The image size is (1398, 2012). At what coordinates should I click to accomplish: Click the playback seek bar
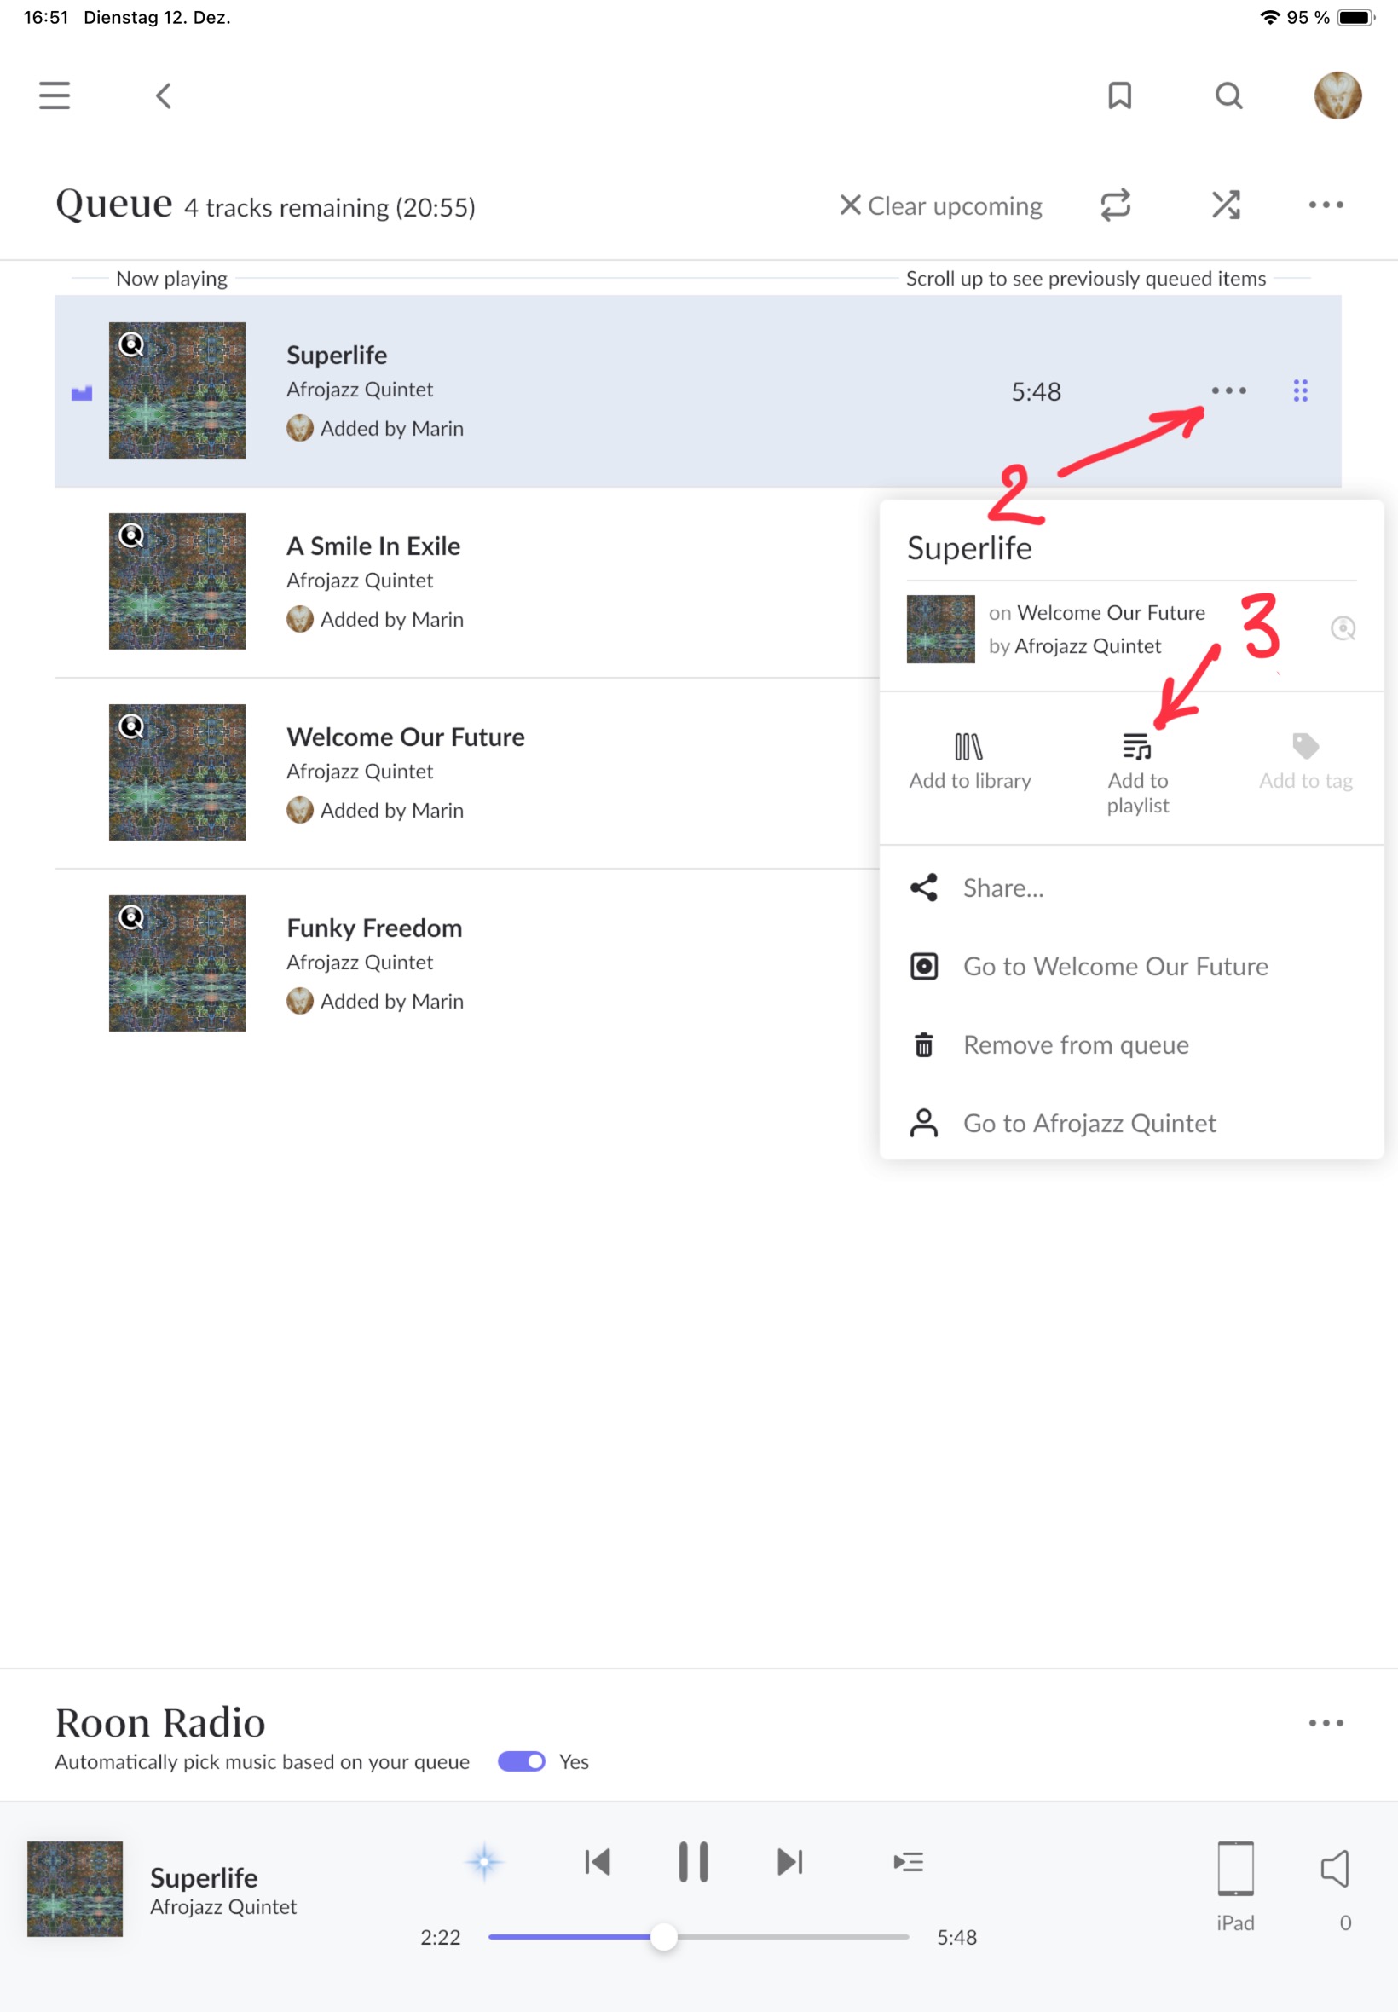[x=698, y=1937]
